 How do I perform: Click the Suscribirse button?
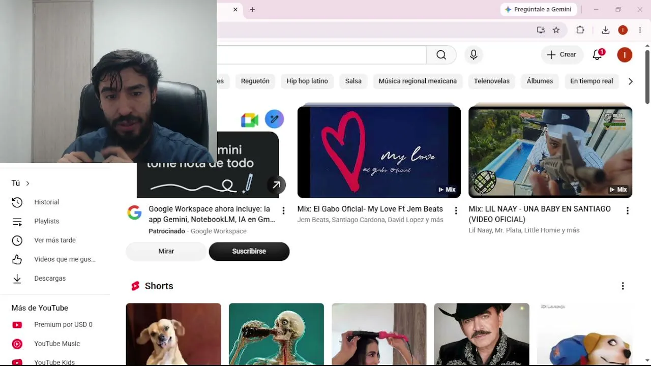(x=249, y=251)
